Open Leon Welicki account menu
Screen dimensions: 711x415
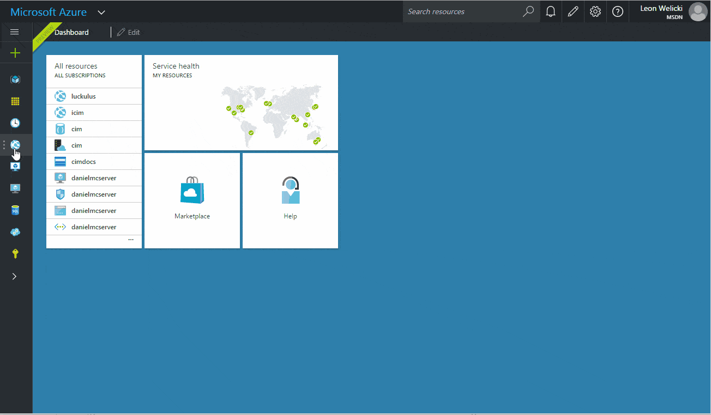coord(670,11)
